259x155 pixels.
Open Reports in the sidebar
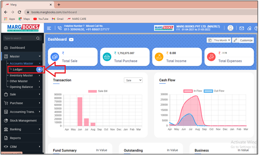[22, 138]
